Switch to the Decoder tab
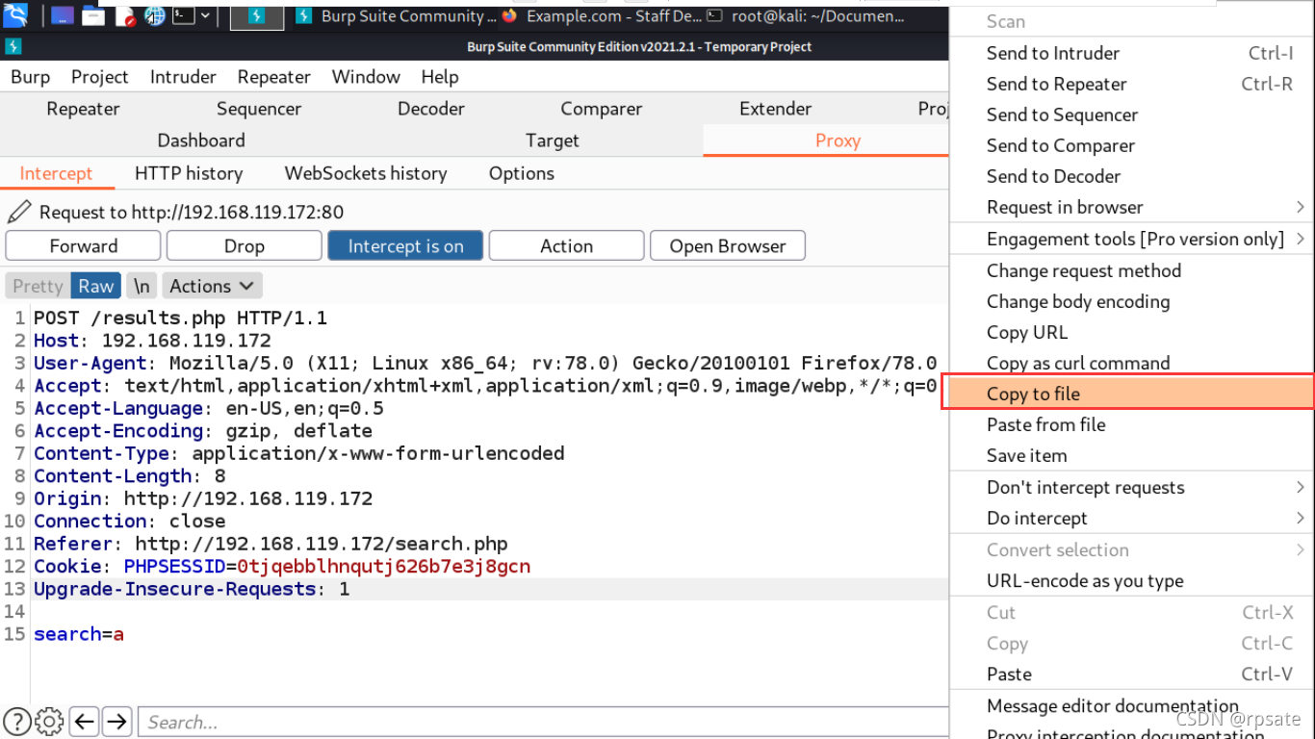Screen dimensions: 1315x739 [x=431, y=109]
